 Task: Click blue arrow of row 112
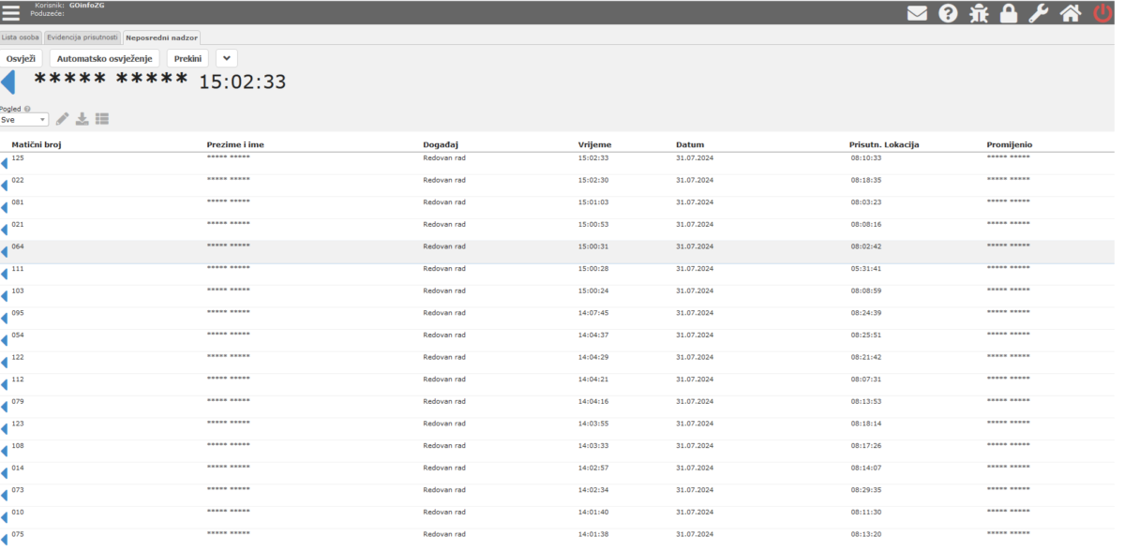[4, 385]
